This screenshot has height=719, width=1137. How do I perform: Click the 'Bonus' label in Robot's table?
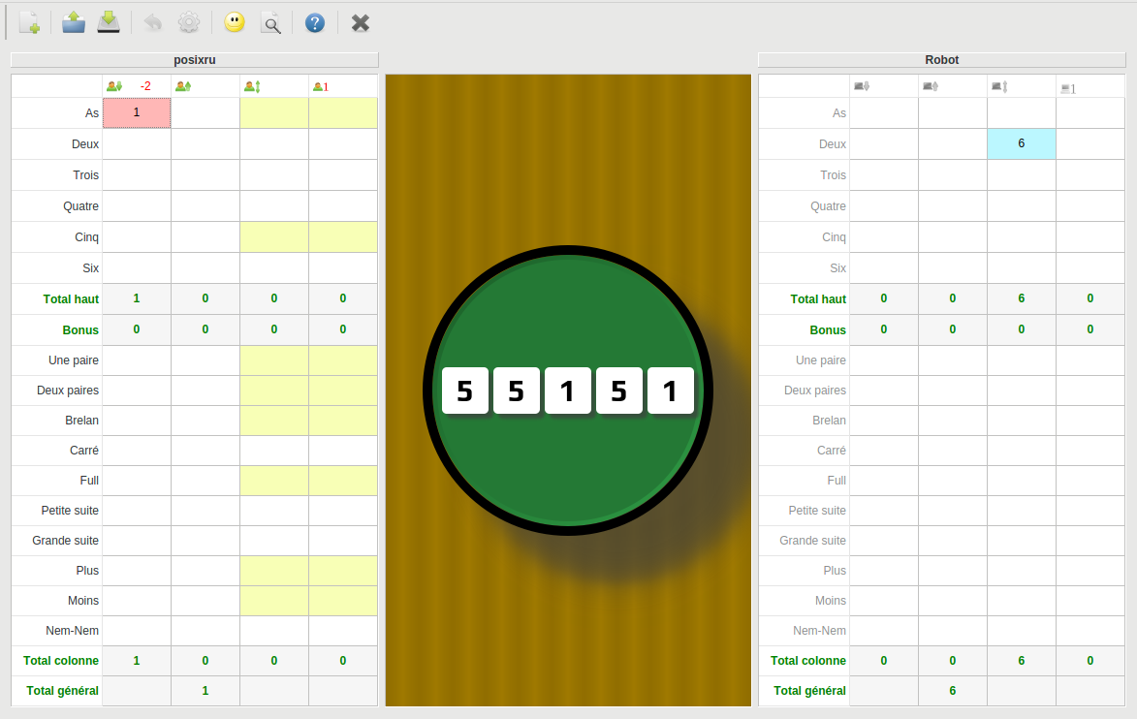tap(828, 329)
